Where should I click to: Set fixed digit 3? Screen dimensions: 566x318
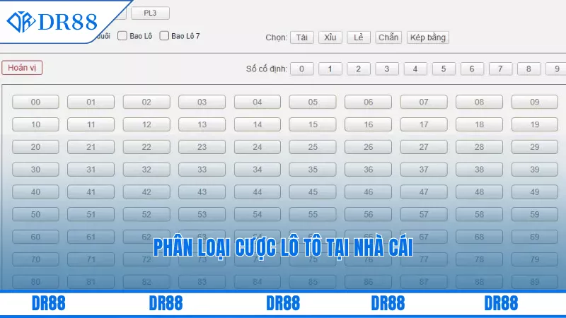click(386, 69)
